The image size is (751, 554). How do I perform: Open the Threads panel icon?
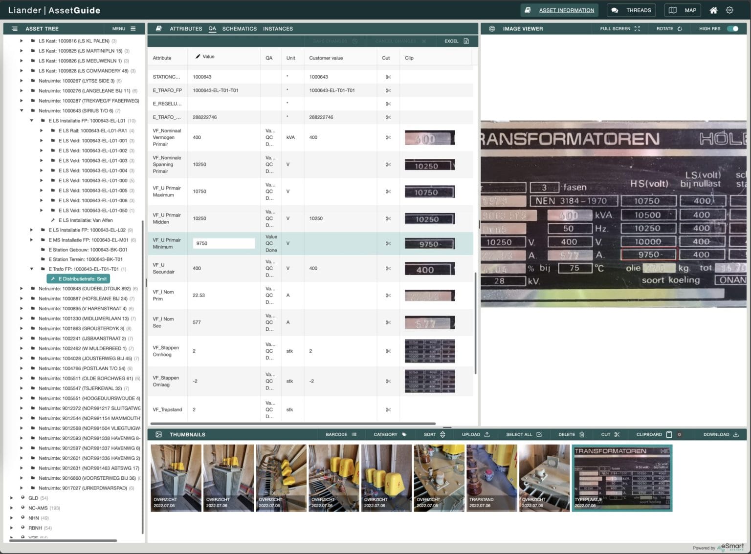coord(615,10)
